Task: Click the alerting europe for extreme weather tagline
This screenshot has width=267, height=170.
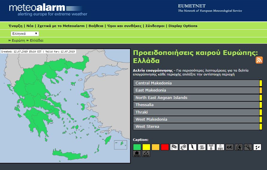Action: (x=53, y=14)
